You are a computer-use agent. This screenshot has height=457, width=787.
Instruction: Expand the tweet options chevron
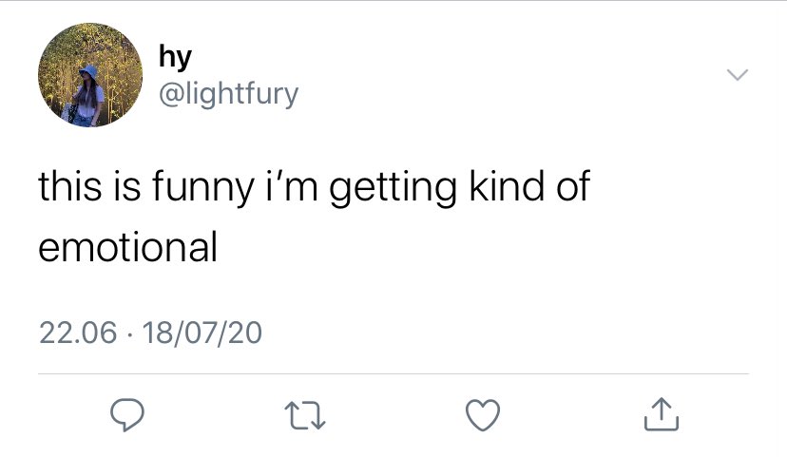(x=738, y=75)
